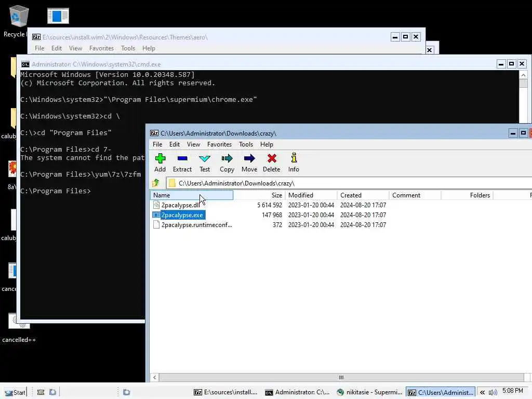Click the second quick launch icon beside Start
532x399 pixels.
click(52, 392)
